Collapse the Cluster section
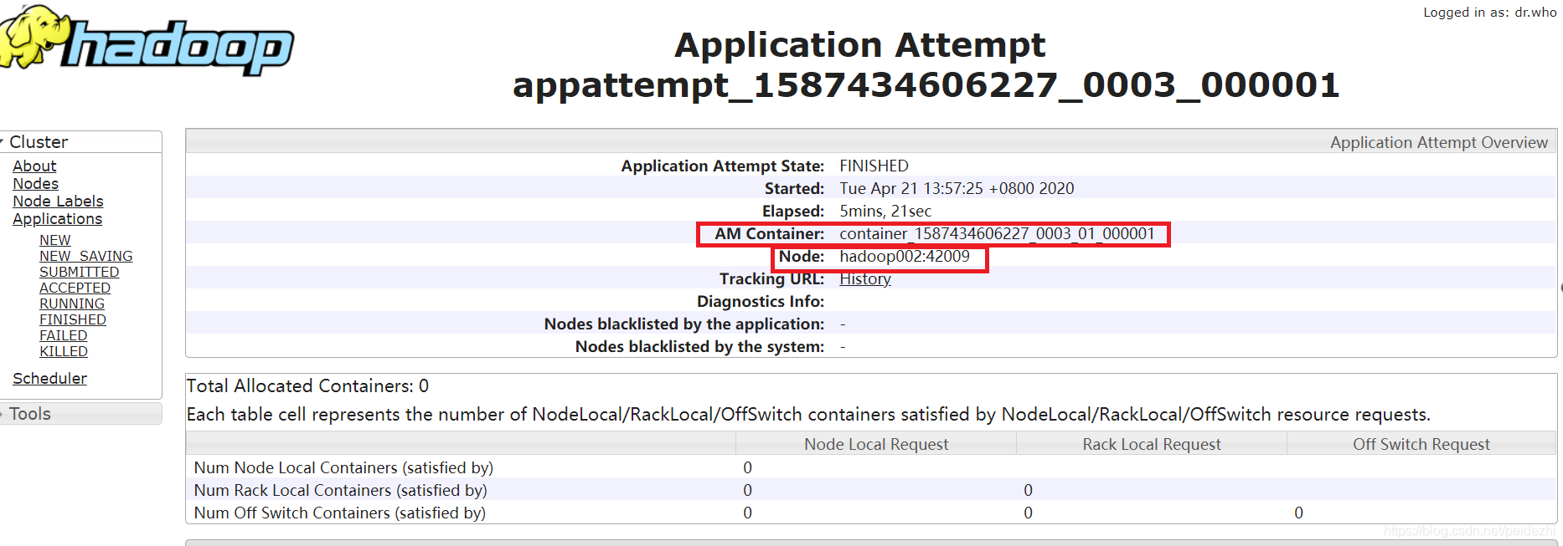Screen dimensions: 1563x546 [x=80, y=142]
